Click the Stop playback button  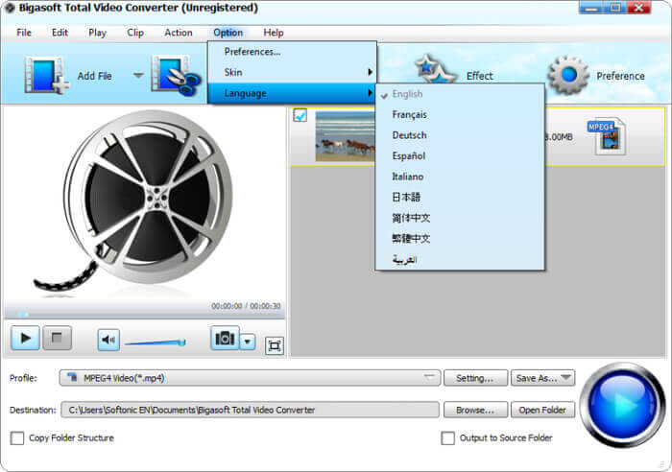[x=57, y=339]
